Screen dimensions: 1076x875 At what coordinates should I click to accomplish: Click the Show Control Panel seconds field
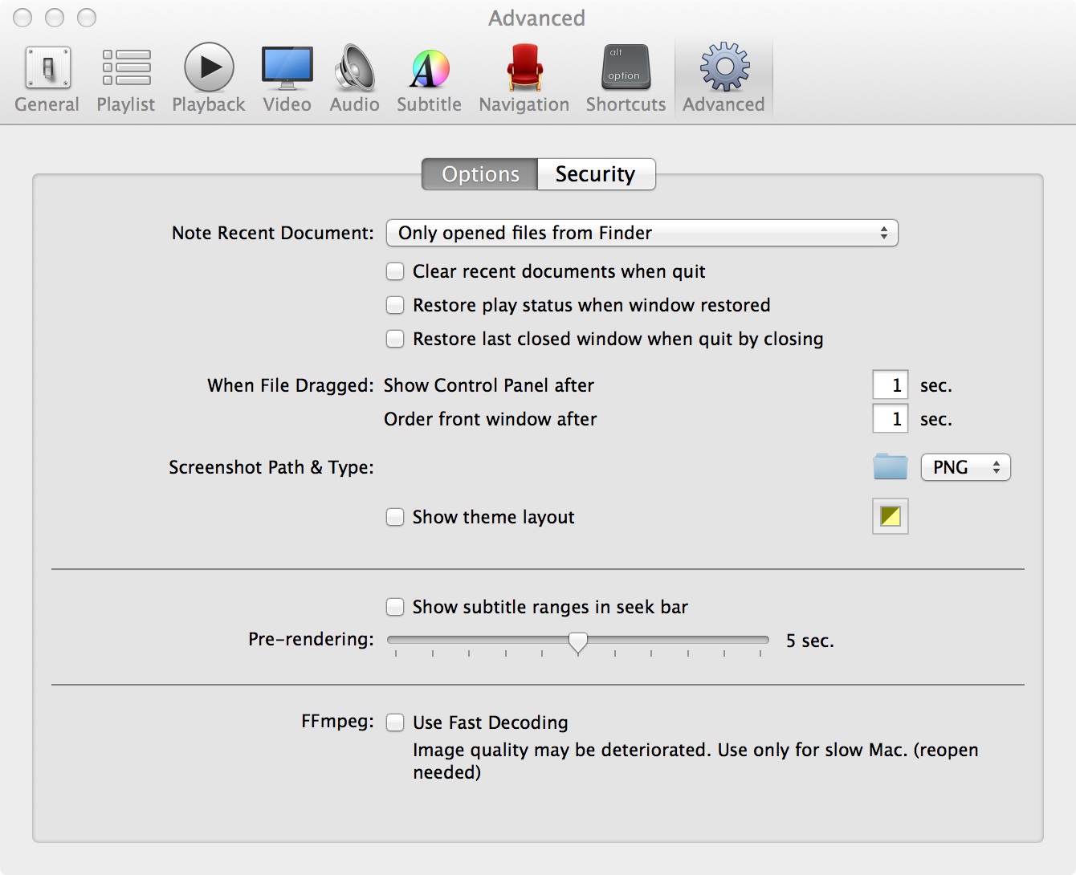point(890,385)
